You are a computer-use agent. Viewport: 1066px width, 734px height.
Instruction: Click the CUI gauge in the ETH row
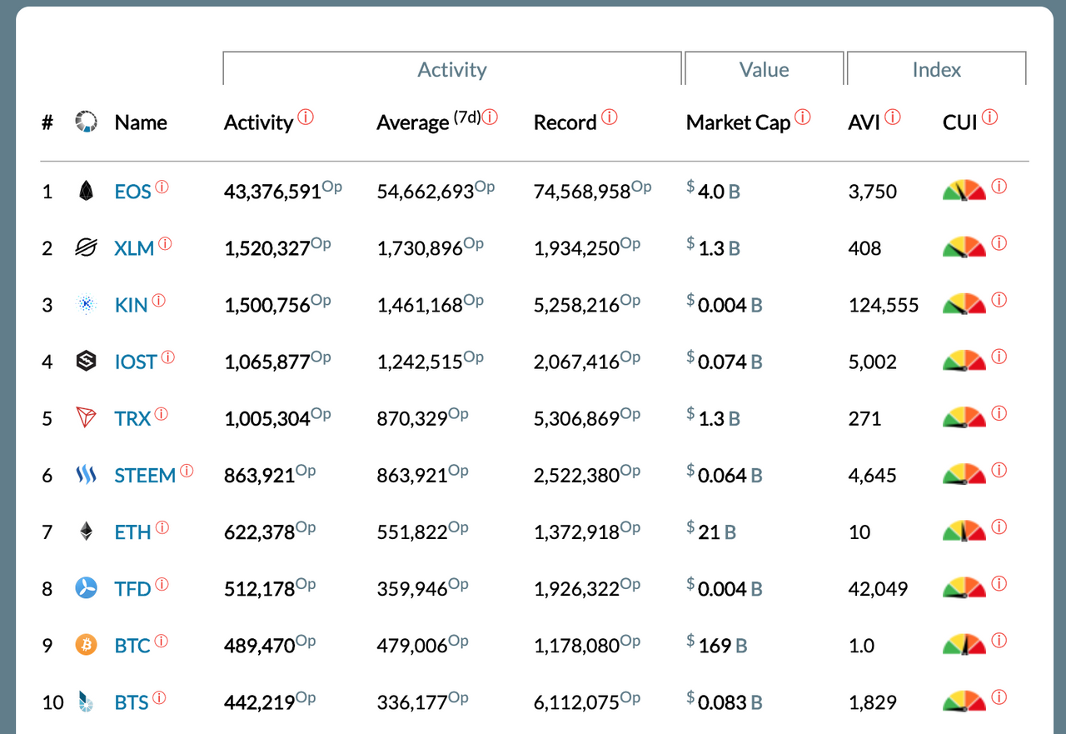click(x=964, y=531)
